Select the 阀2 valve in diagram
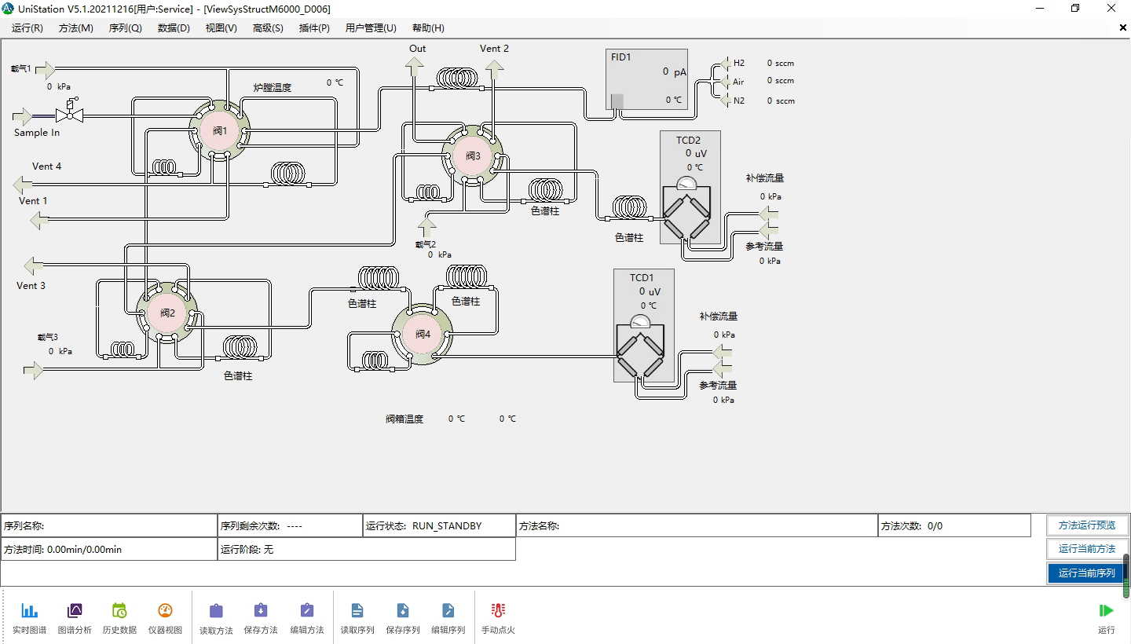The width and height of the screenshot is (1131, 644). click(167, 313)
